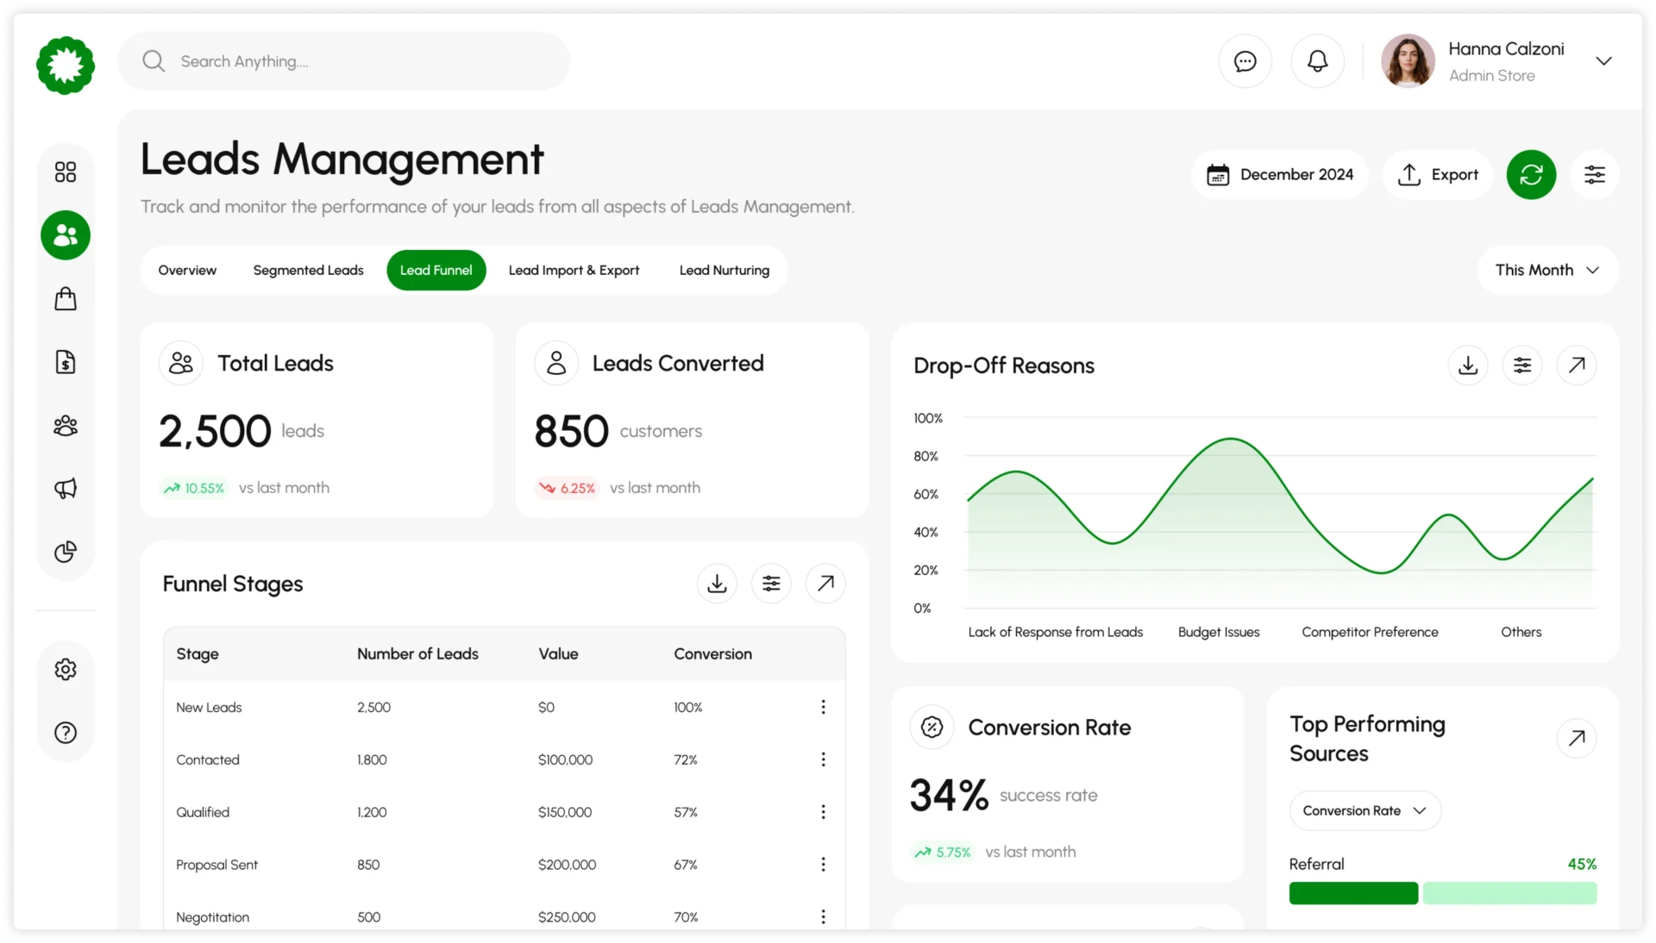Expand Funnel Stages with arrow icon
Image resolution: width=1656 pixels, height=943 pixels.
(x=825, y=584)
